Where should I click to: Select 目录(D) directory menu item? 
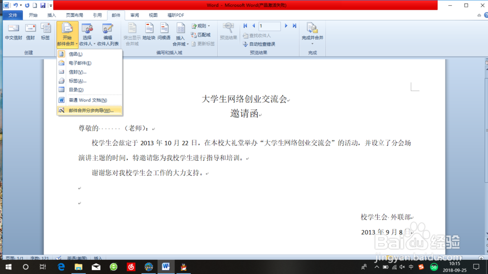coord(90,90)
